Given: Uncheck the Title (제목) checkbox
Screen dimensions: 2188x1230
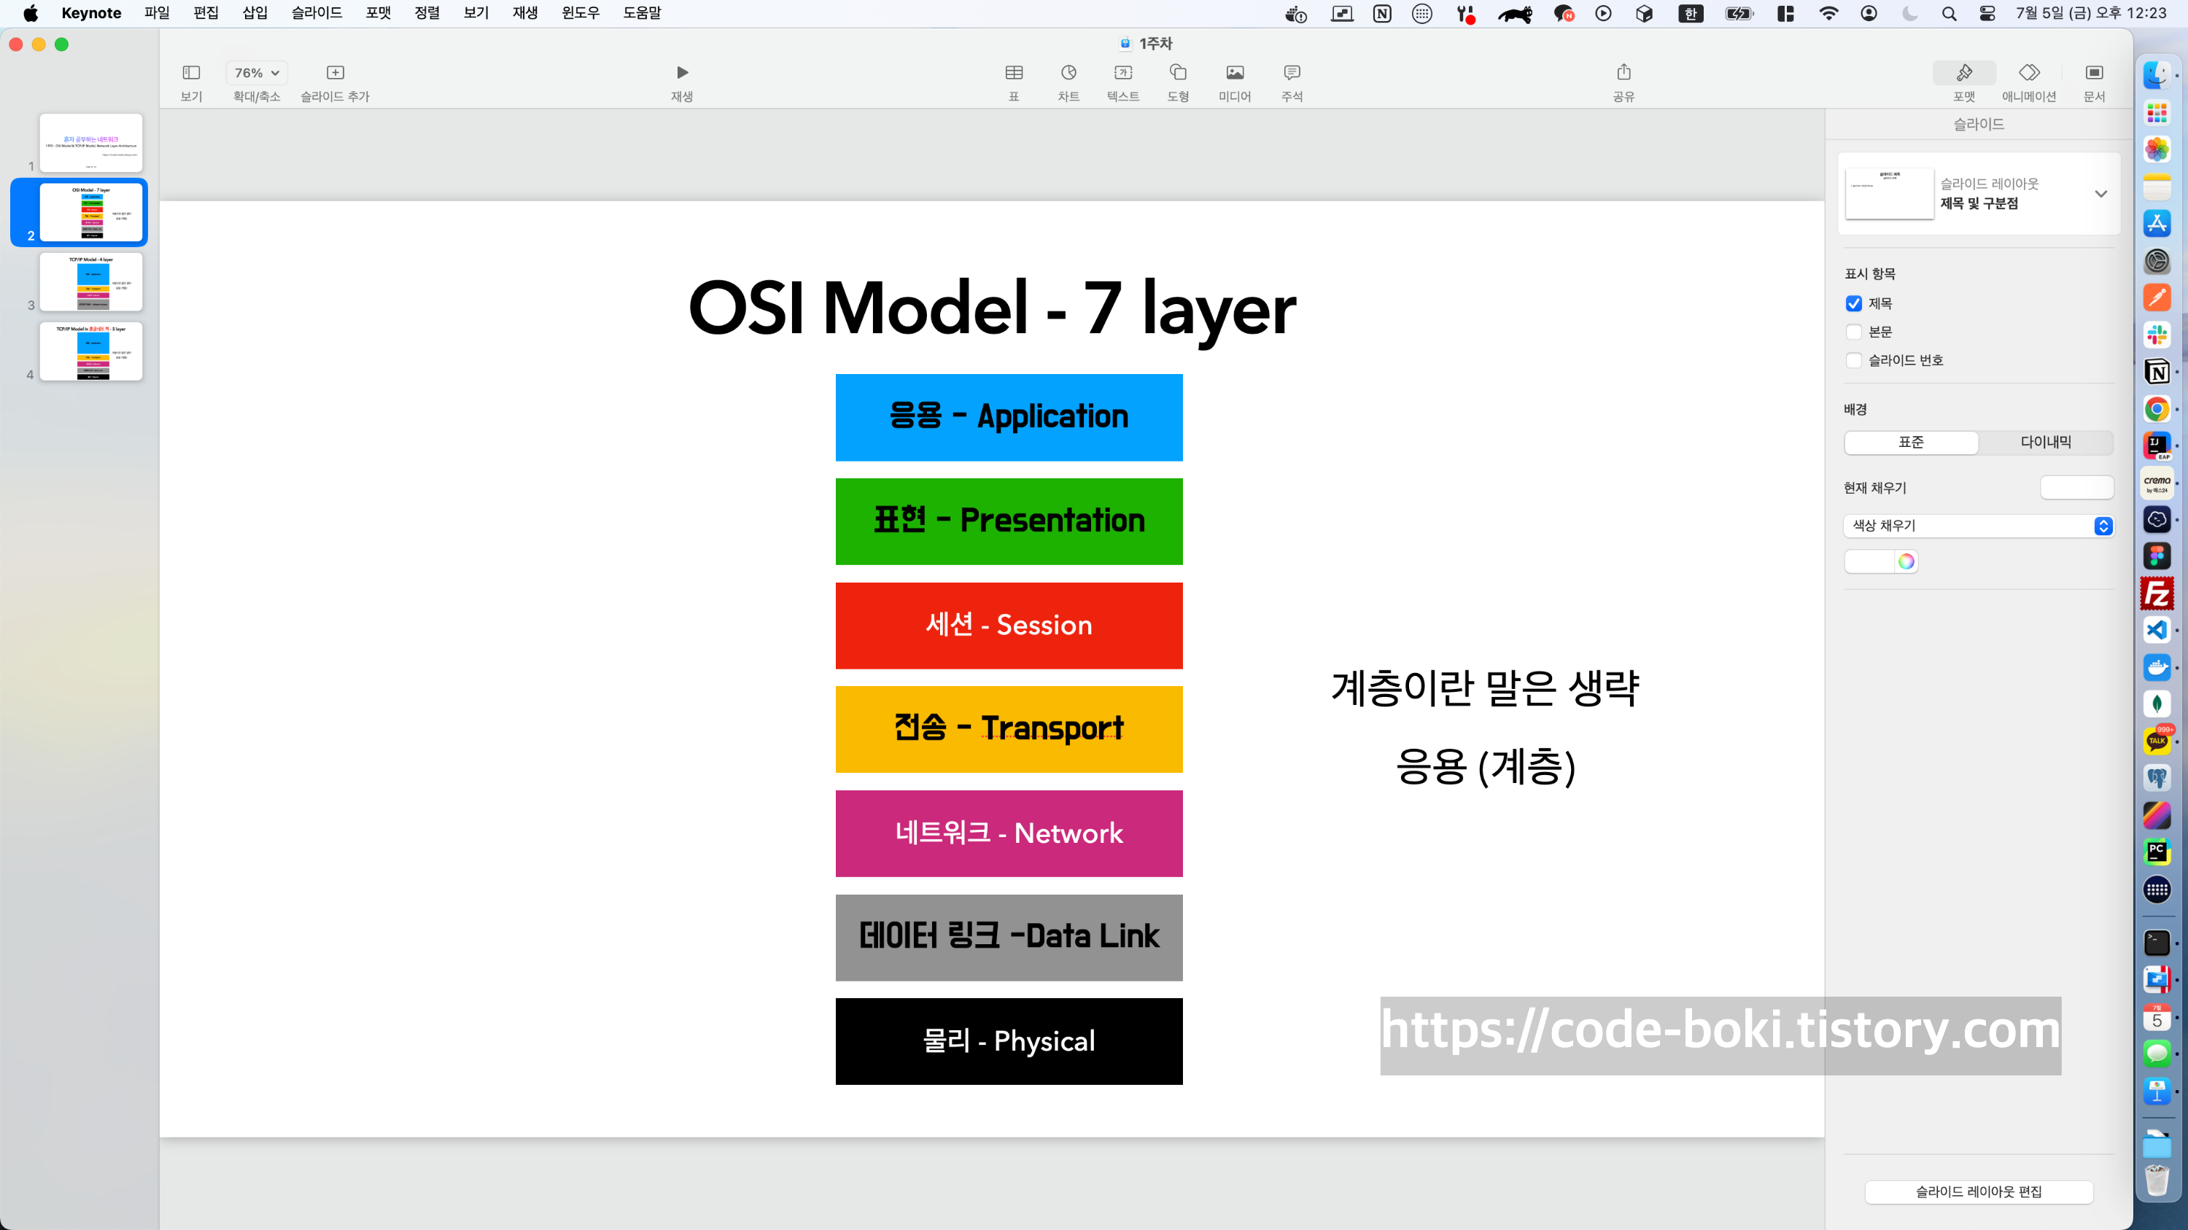Looking at the screenshot, I should click(x=1853, y=304).
